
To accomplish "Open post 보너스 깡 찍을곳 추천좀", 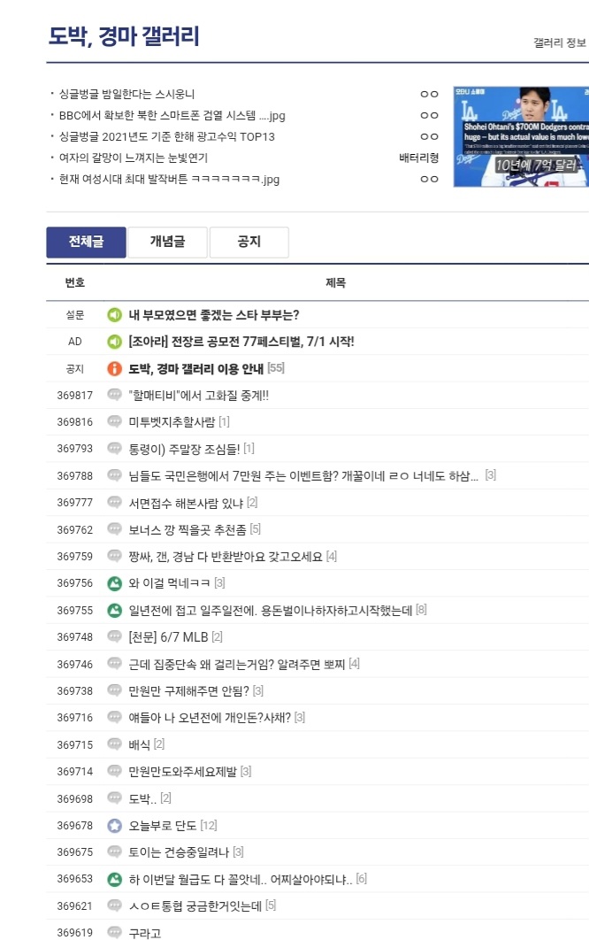I will [x=187, y=529].
